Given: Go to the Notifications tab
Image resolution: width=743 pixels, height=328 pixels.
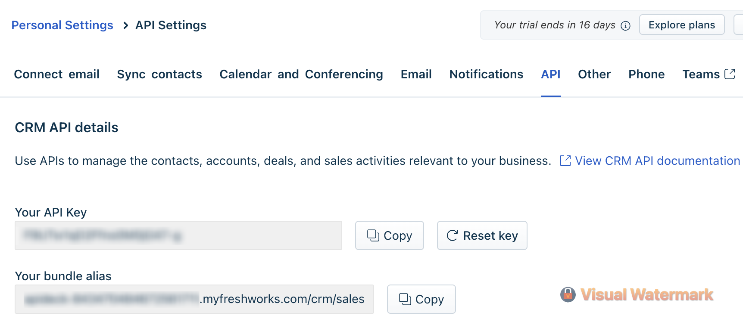Looking at the screenshot, I should pyautogui.click(x=486, y=74).
